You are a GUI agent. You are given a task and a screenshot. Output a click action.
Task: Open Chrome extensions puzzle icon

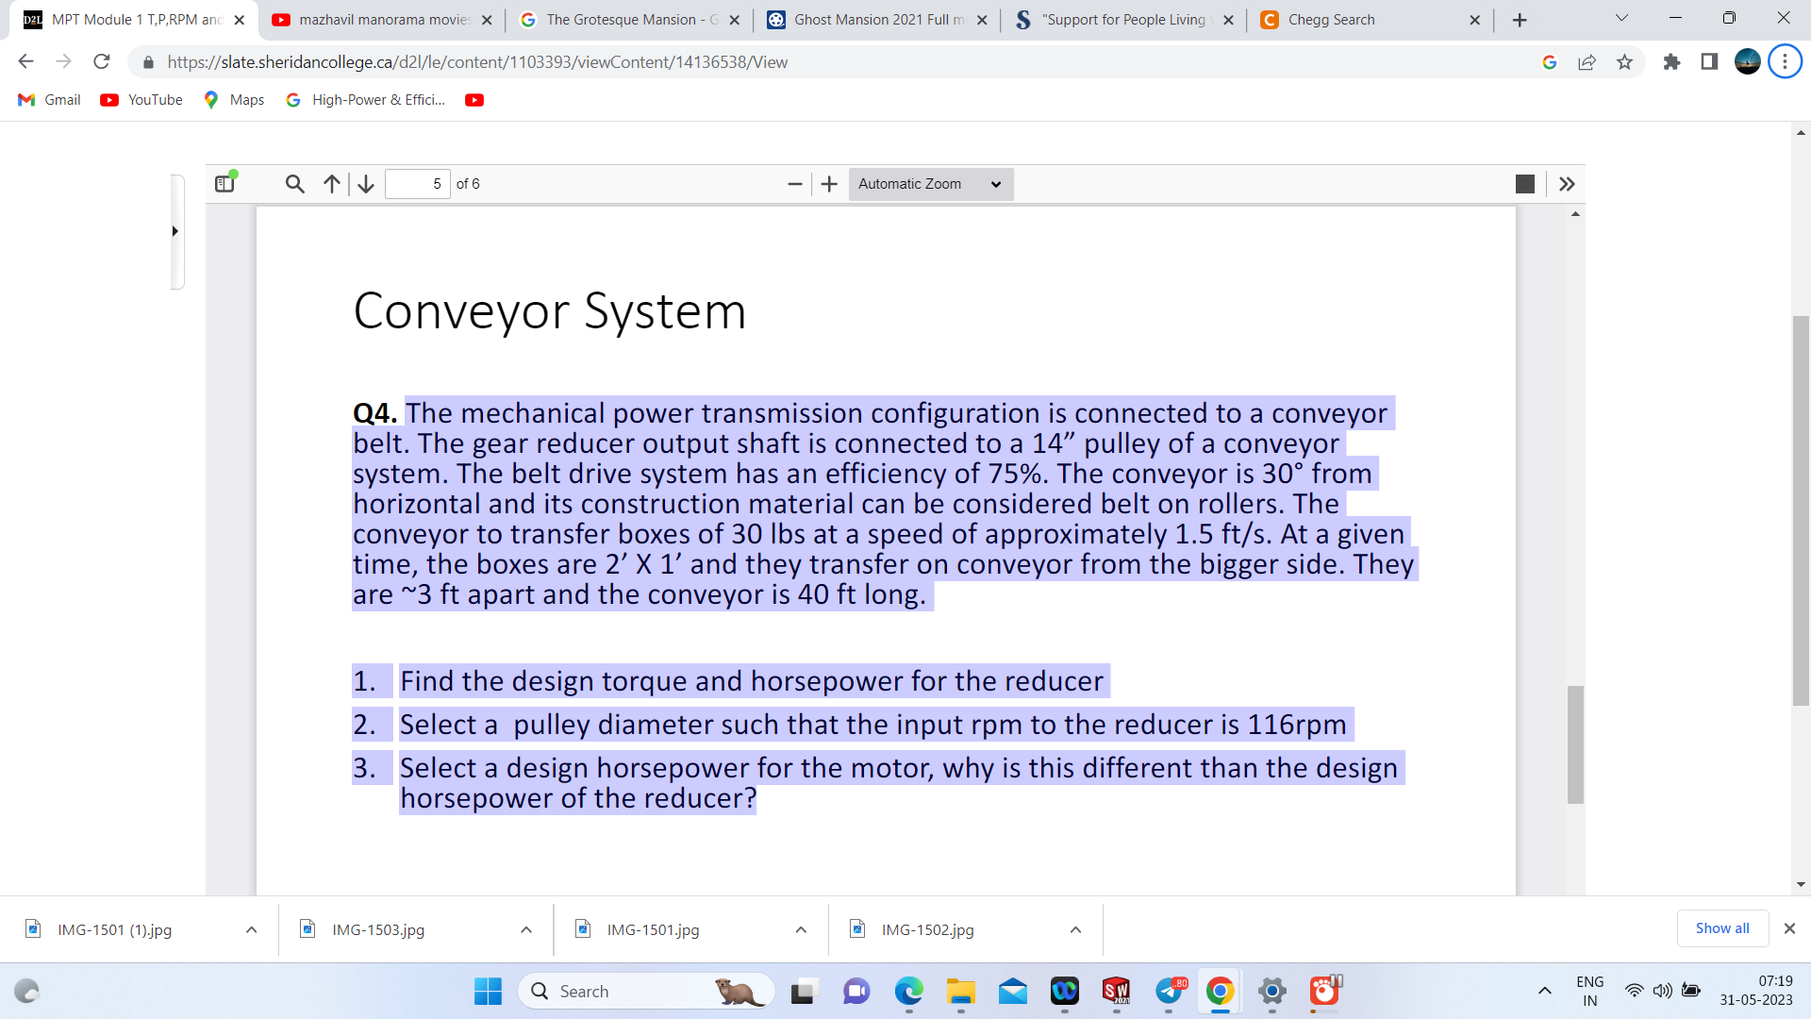click(x=1671, y=62)
